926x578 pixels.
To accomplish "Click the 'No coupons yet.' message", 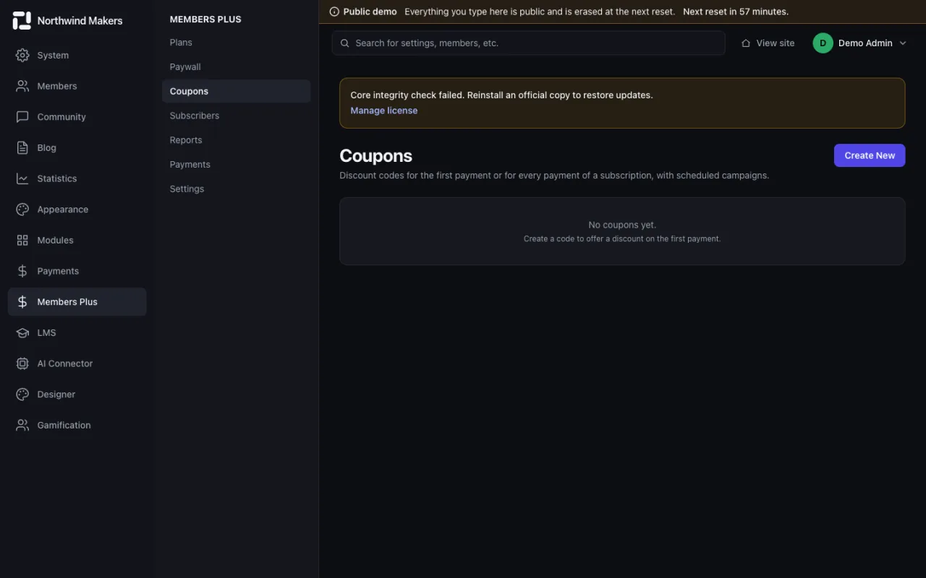I will [622, 225].
